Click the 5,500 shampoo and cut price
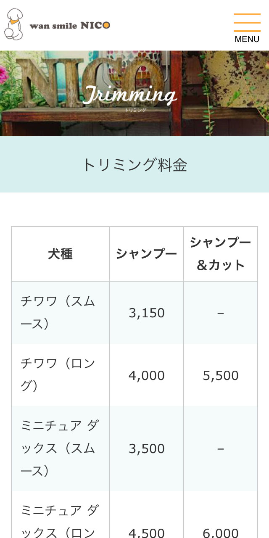This screenshot has height=538, width=269. [221, 375]
